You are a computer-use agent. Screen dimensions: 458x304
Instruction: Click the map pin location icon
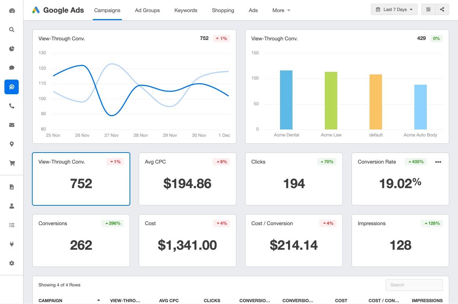12,144
